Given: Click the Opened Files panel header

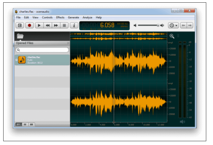Looking at the screenshot, I should [x=42, y=43].
